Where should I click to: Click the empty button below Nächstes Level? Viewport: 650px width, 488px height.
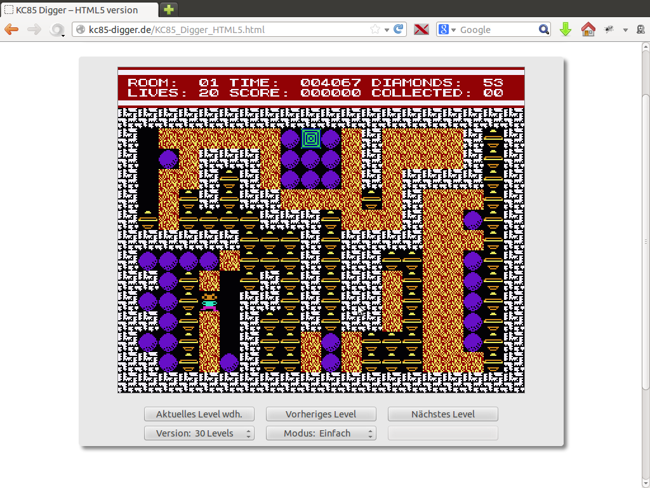[442, 433]
